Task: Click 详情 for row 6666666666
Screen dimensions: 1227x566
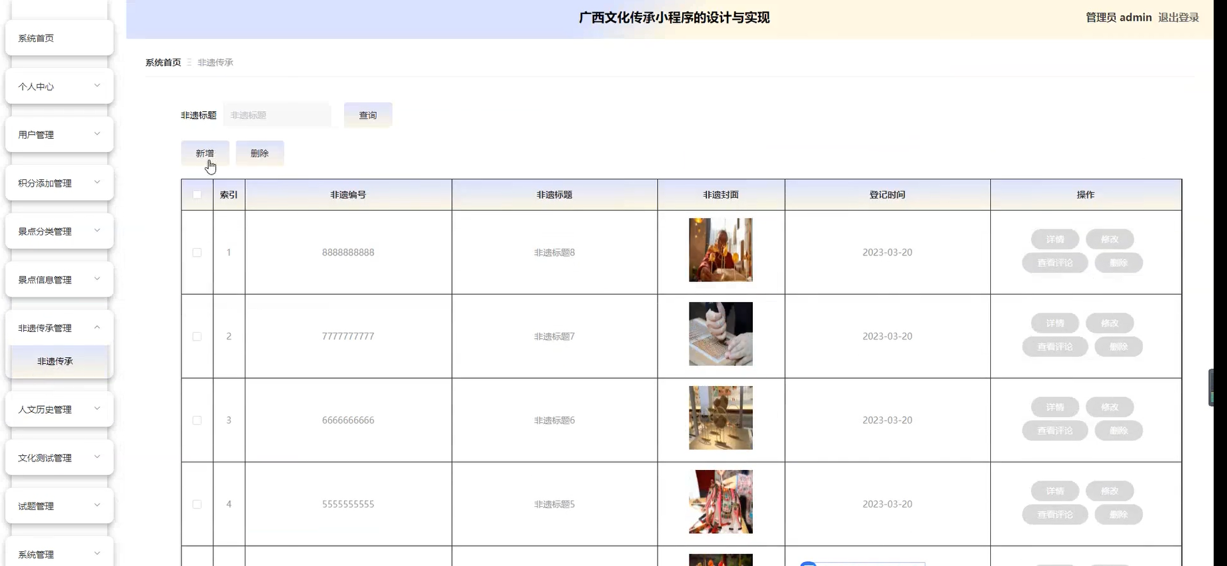Action: pyautogui.click(x=1055, y=407)
